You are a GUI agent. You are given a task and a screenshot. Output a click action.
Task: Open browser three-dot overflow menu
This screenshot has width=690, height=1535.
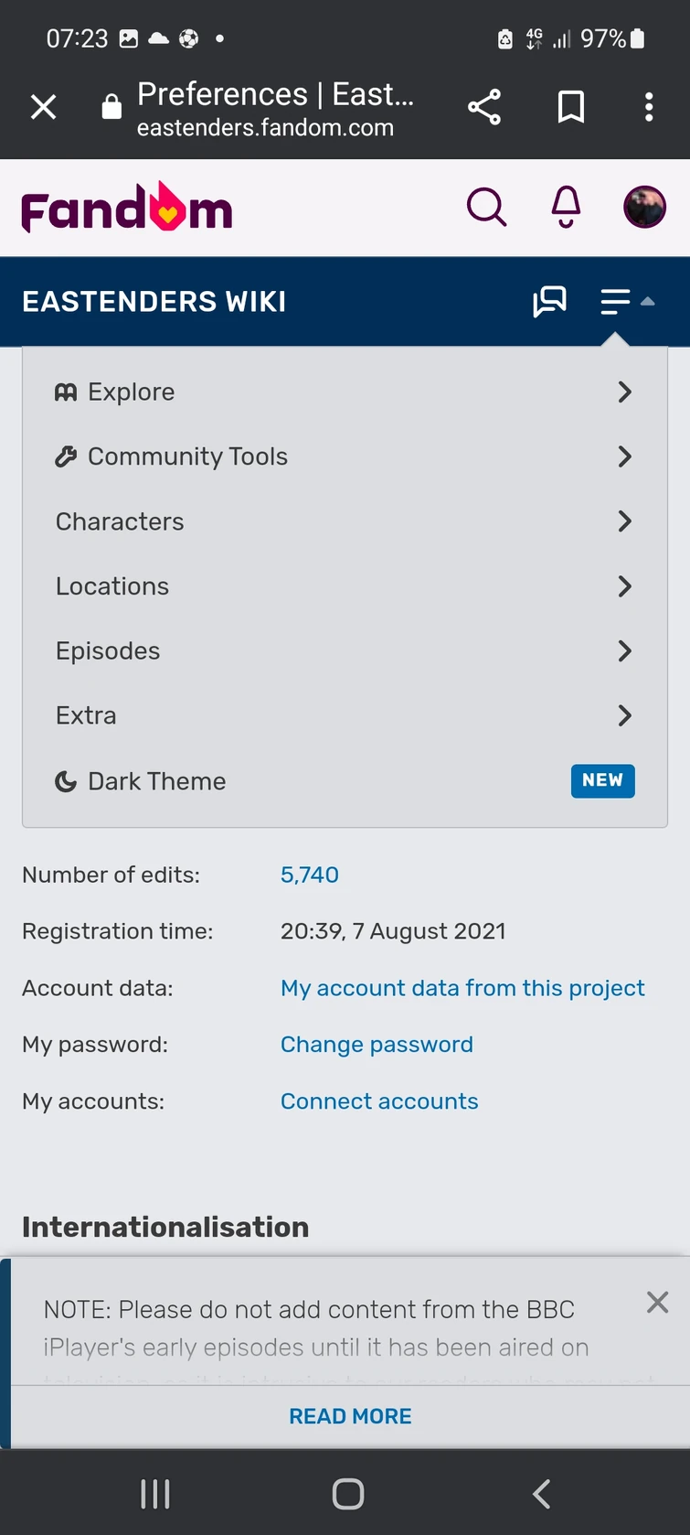649,107
